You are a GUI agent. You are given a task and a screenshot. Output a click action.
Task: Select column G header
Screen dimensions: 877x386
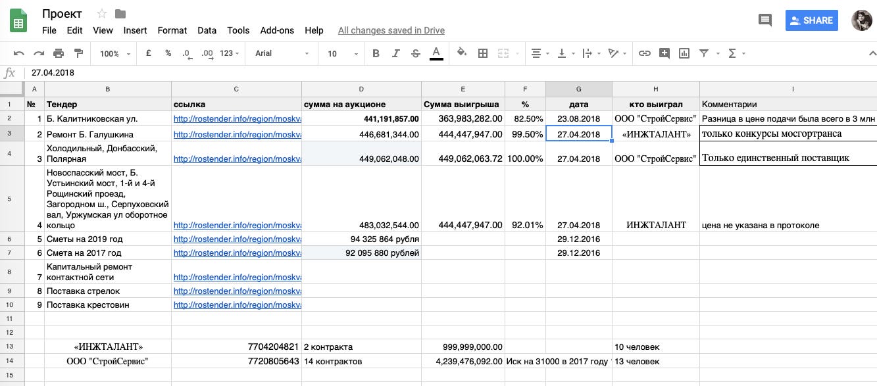578,89
